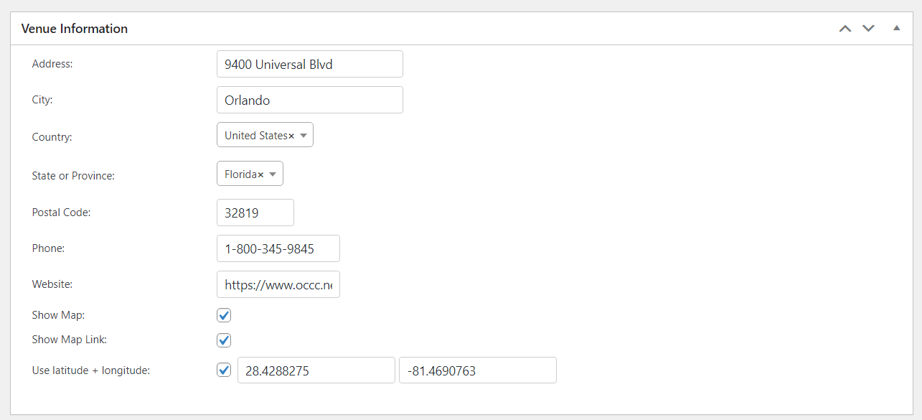Focus the City field containing Orlando
The image size is (922, 420).
click(310, 100)
